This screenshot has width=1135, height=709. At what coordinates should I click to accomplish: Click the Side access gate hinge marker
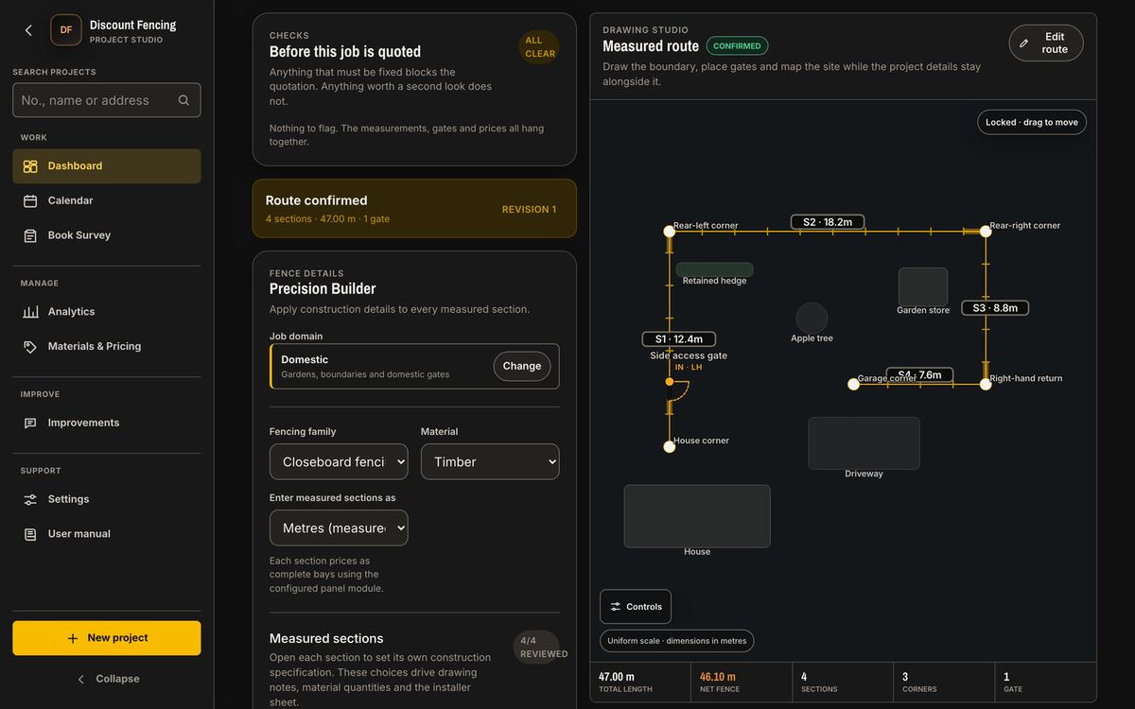click(x=670, y=382)
